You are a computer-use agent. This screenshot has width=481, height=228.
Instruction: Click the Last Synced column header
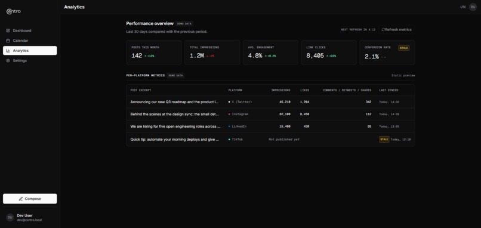tap(388, 90)
